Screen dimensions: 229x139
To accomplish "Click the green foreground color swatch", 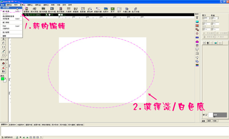I will click(x=3, y=79).
